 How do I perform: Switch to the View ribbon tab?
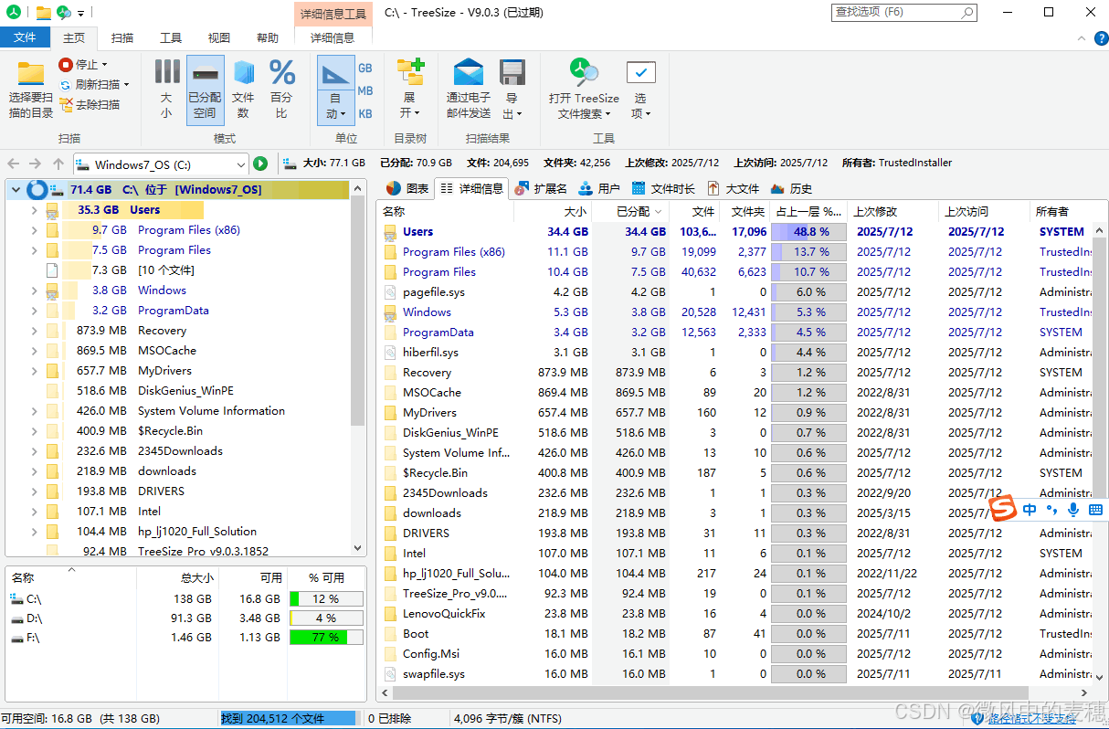219,37
